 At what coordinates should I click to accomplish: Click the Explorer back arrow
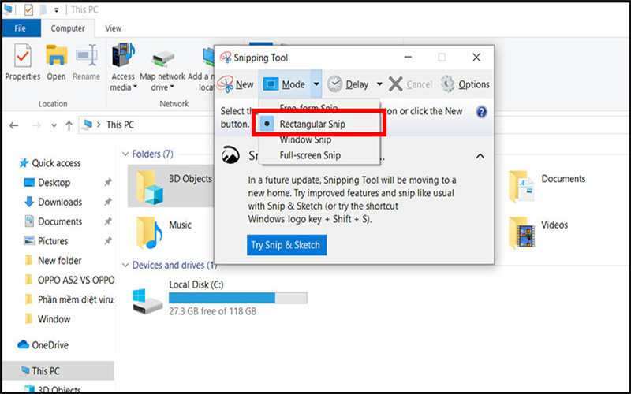coord(14,125)
